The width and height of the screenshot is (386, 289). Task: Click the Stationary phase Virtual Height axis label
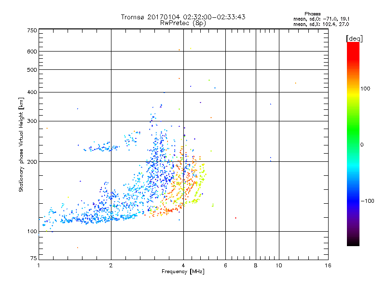coord(21,145)
